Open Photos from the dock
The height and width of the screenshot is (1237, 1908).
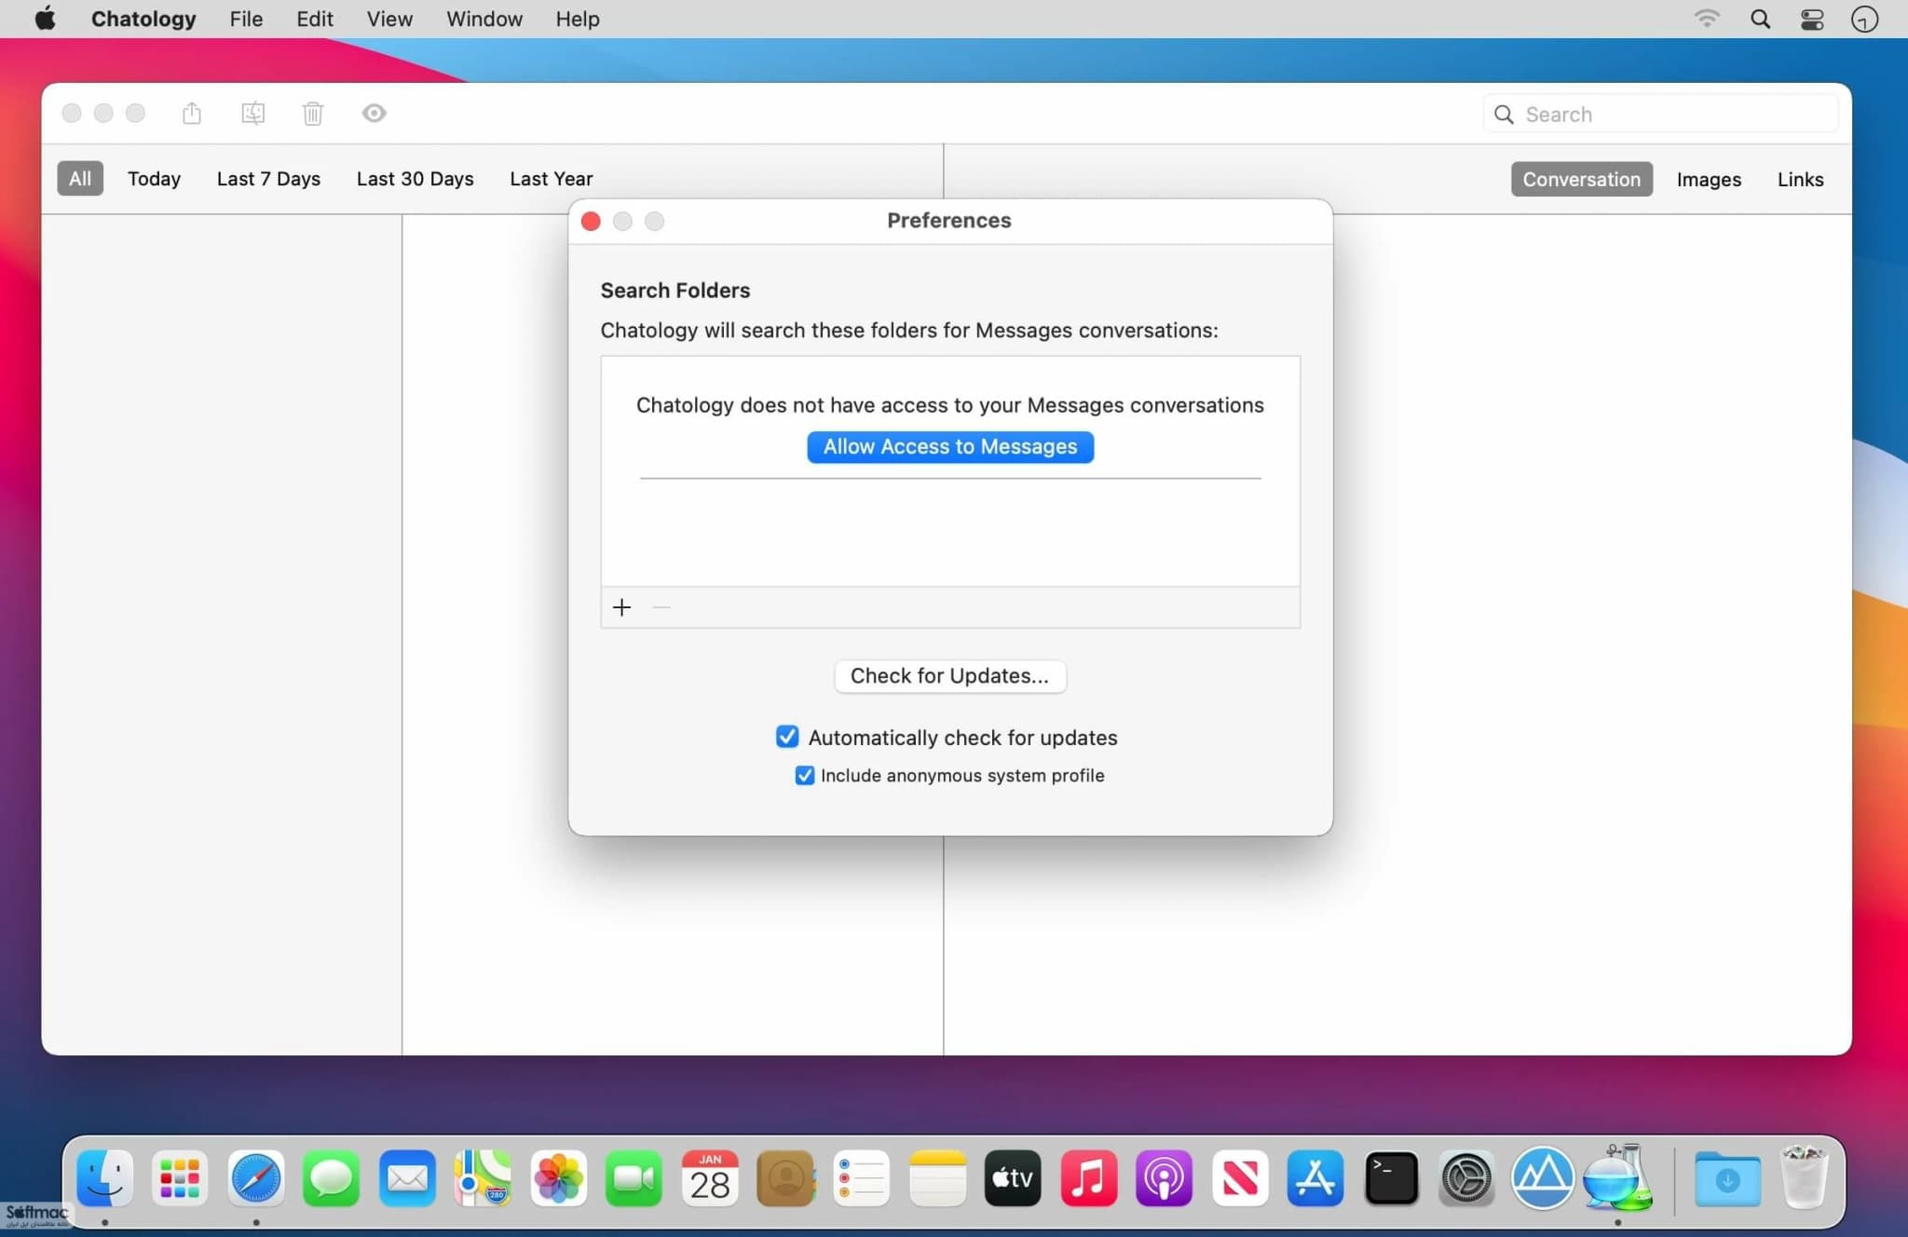(558, 1177)
